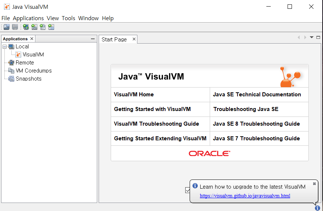Minimize the Java VisualVM window
The image size is (323, 211).
tap(269, 7)
